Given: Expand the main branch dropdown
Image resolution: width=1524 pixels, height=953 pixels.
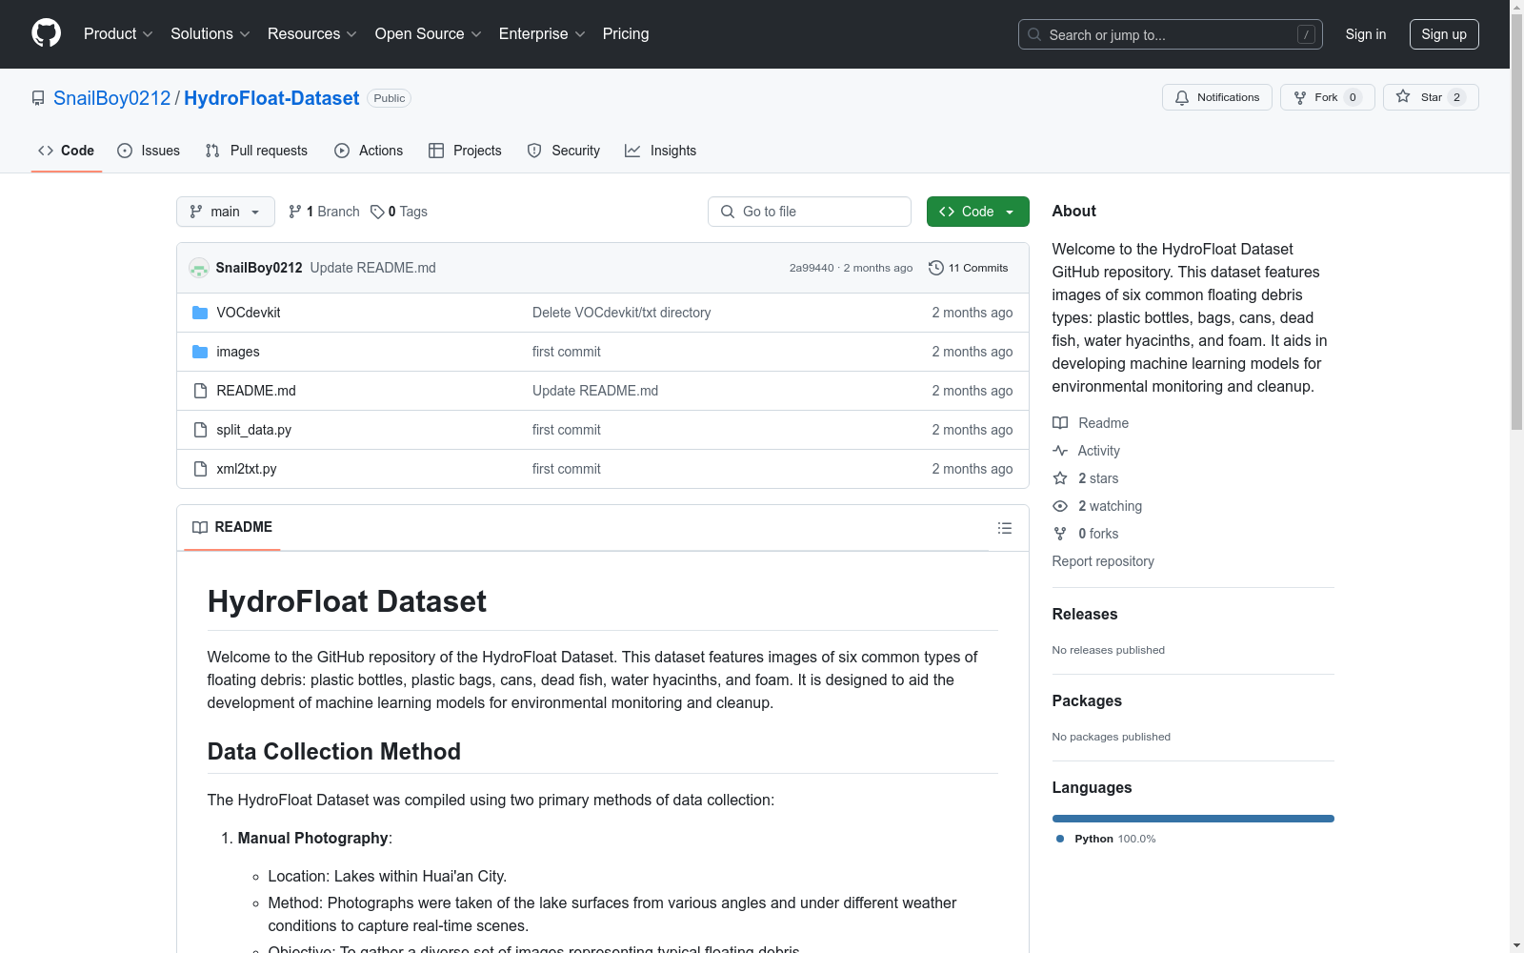Looking at the screenshot, I should click(225, 212).
